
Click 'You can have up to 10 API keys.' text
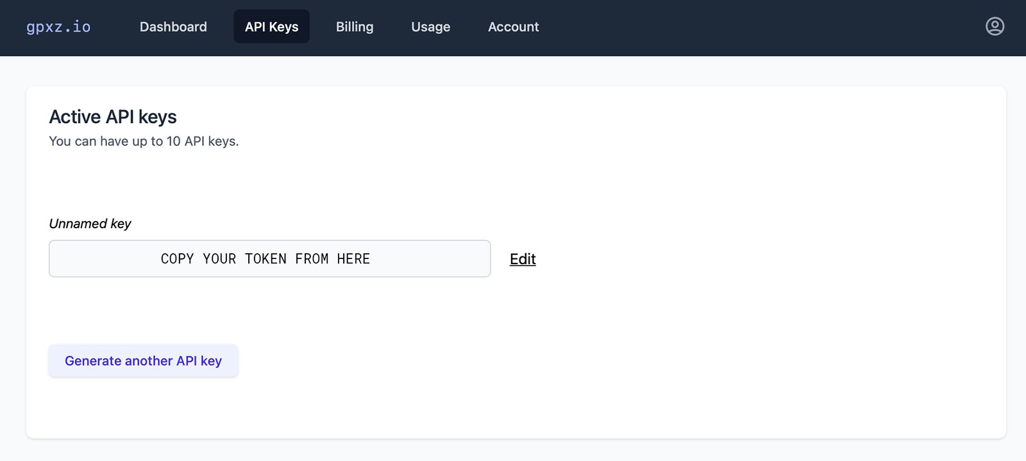click(144, 141)
